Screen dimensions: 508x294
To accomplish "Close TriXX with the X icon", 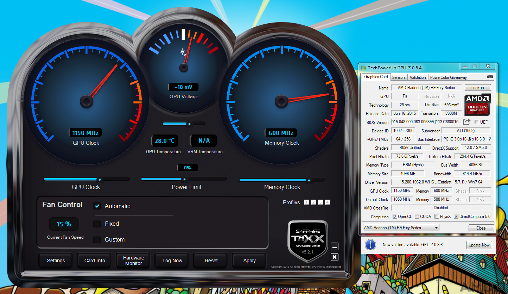I will [x=335, y=257].
